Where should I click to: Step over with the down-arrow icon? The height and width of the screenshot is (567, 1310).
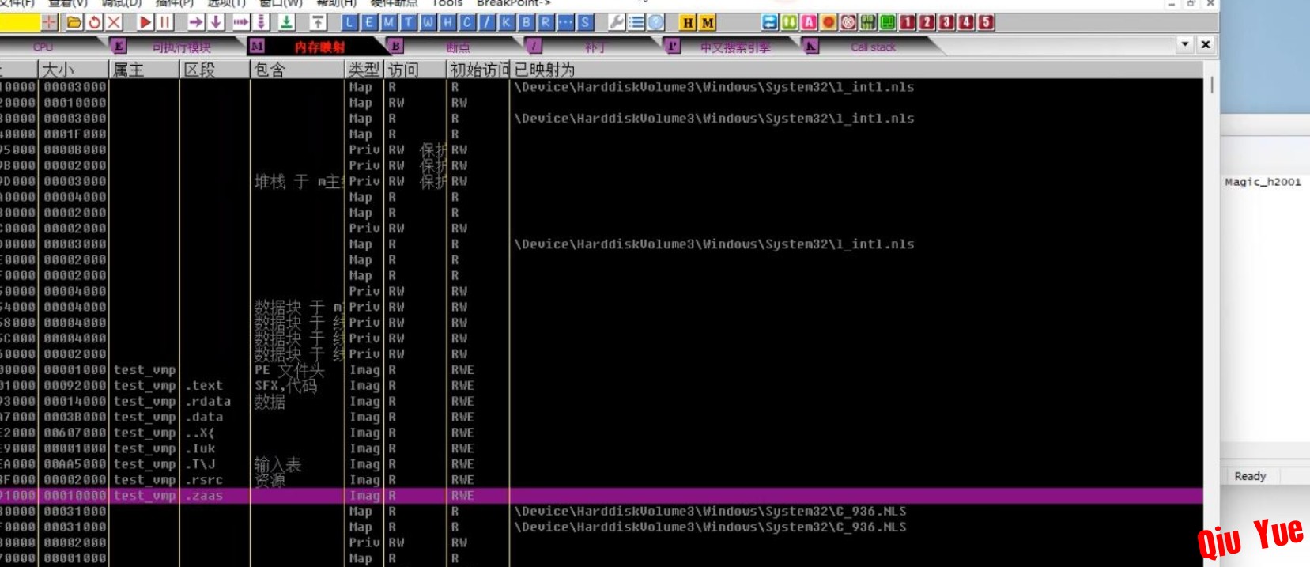point(215,22)
